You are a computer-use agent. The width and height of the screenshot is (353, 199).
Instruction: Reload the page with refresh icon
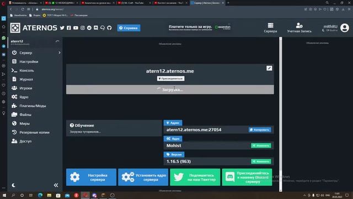[23, 9]
